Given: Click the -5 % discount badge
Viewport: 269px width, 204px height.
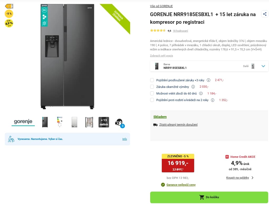Looking at the screenshot, I should tap(9, 13).
